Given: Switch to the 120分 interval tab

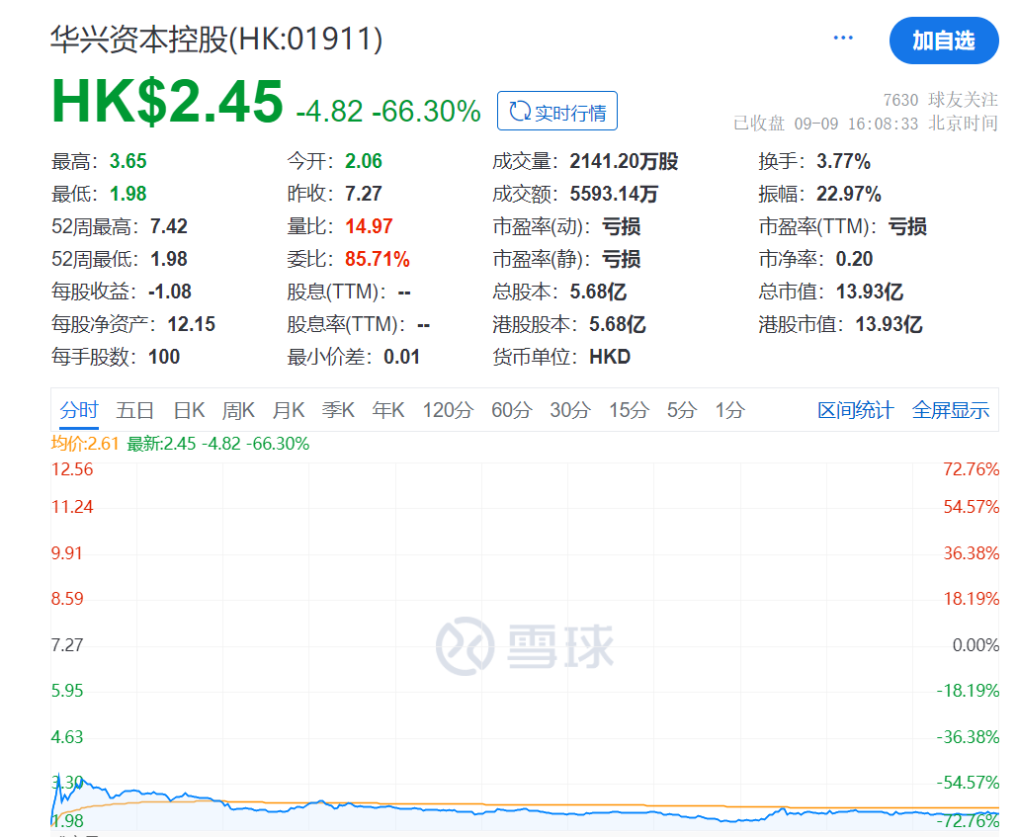Looking at the screenshot, I should point(448,410).
